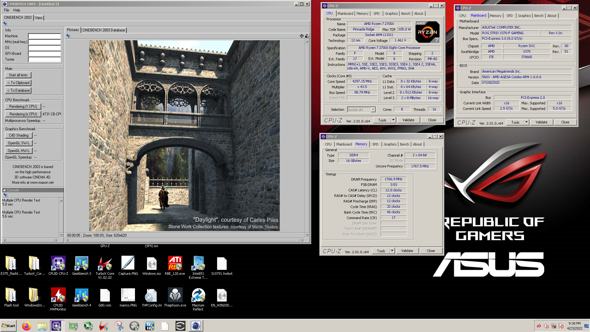Open the Geekbench 3 desktop icon

tap(81, 265)
